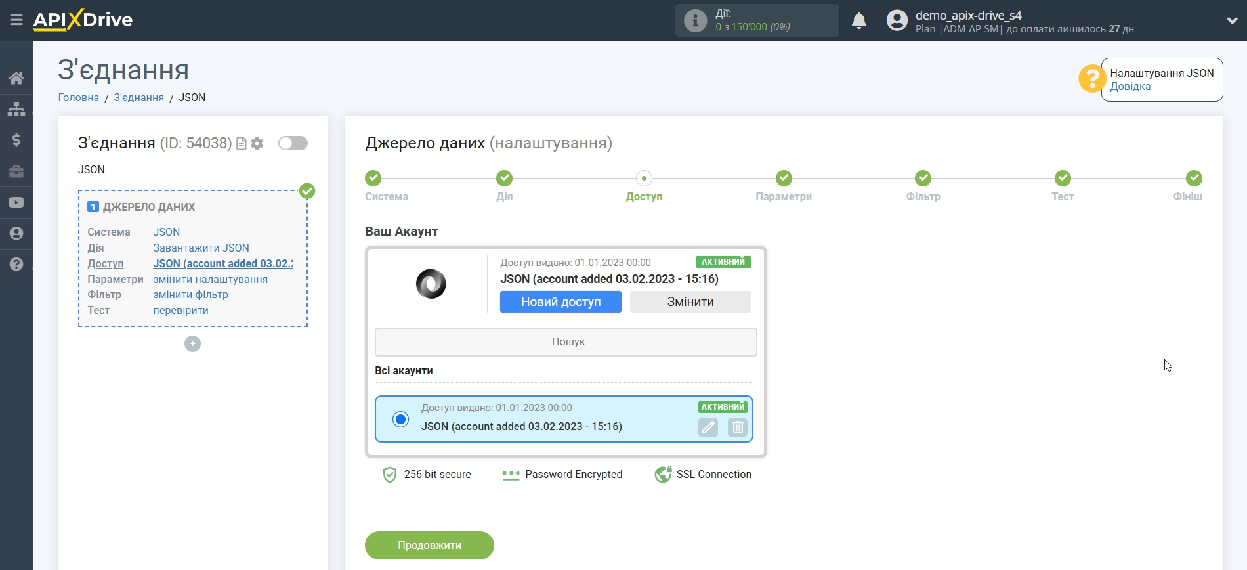Viewport: 1247px width, 570px height.
Task: Go to Головна breadcrumb
Action: pos(79,97)
